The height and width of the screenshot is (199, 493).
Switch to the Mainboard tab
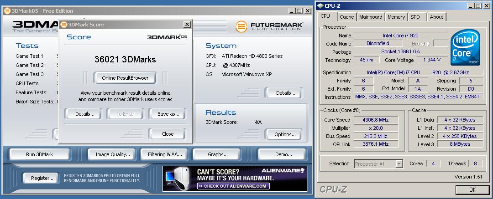(x=371, y=17)
